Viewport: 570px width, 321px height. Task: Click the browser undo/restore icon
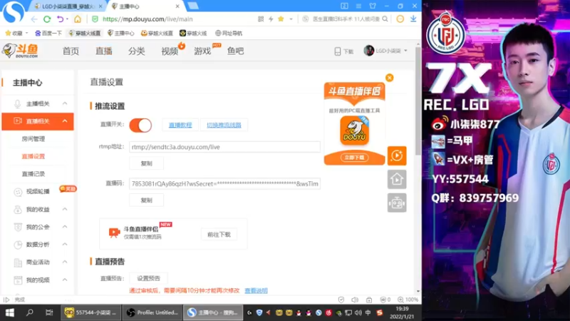point(61,19)
